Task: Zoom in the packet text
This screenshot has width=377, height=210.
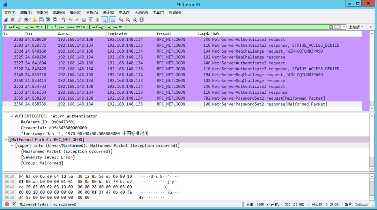Action: tap(121, 20)
